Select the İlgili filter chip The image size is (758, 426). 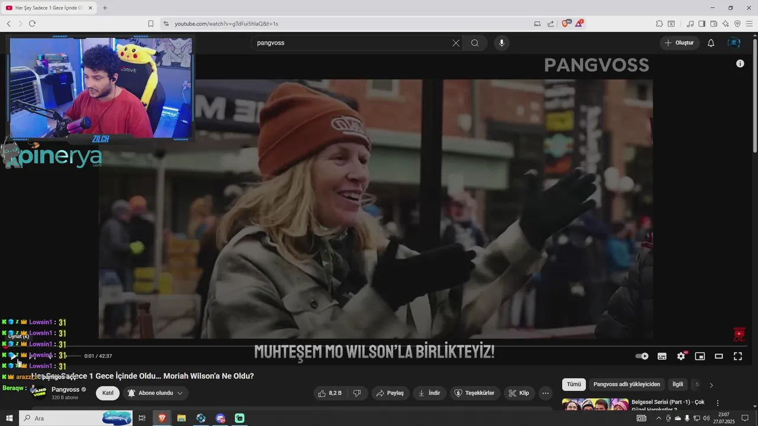pyautogui.click(x=677, y=385)
